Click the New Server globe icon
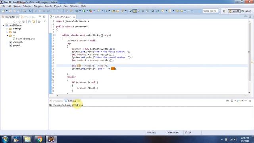Image resolution: width=254 pixels, height=143 pixels. click(99, 11)
